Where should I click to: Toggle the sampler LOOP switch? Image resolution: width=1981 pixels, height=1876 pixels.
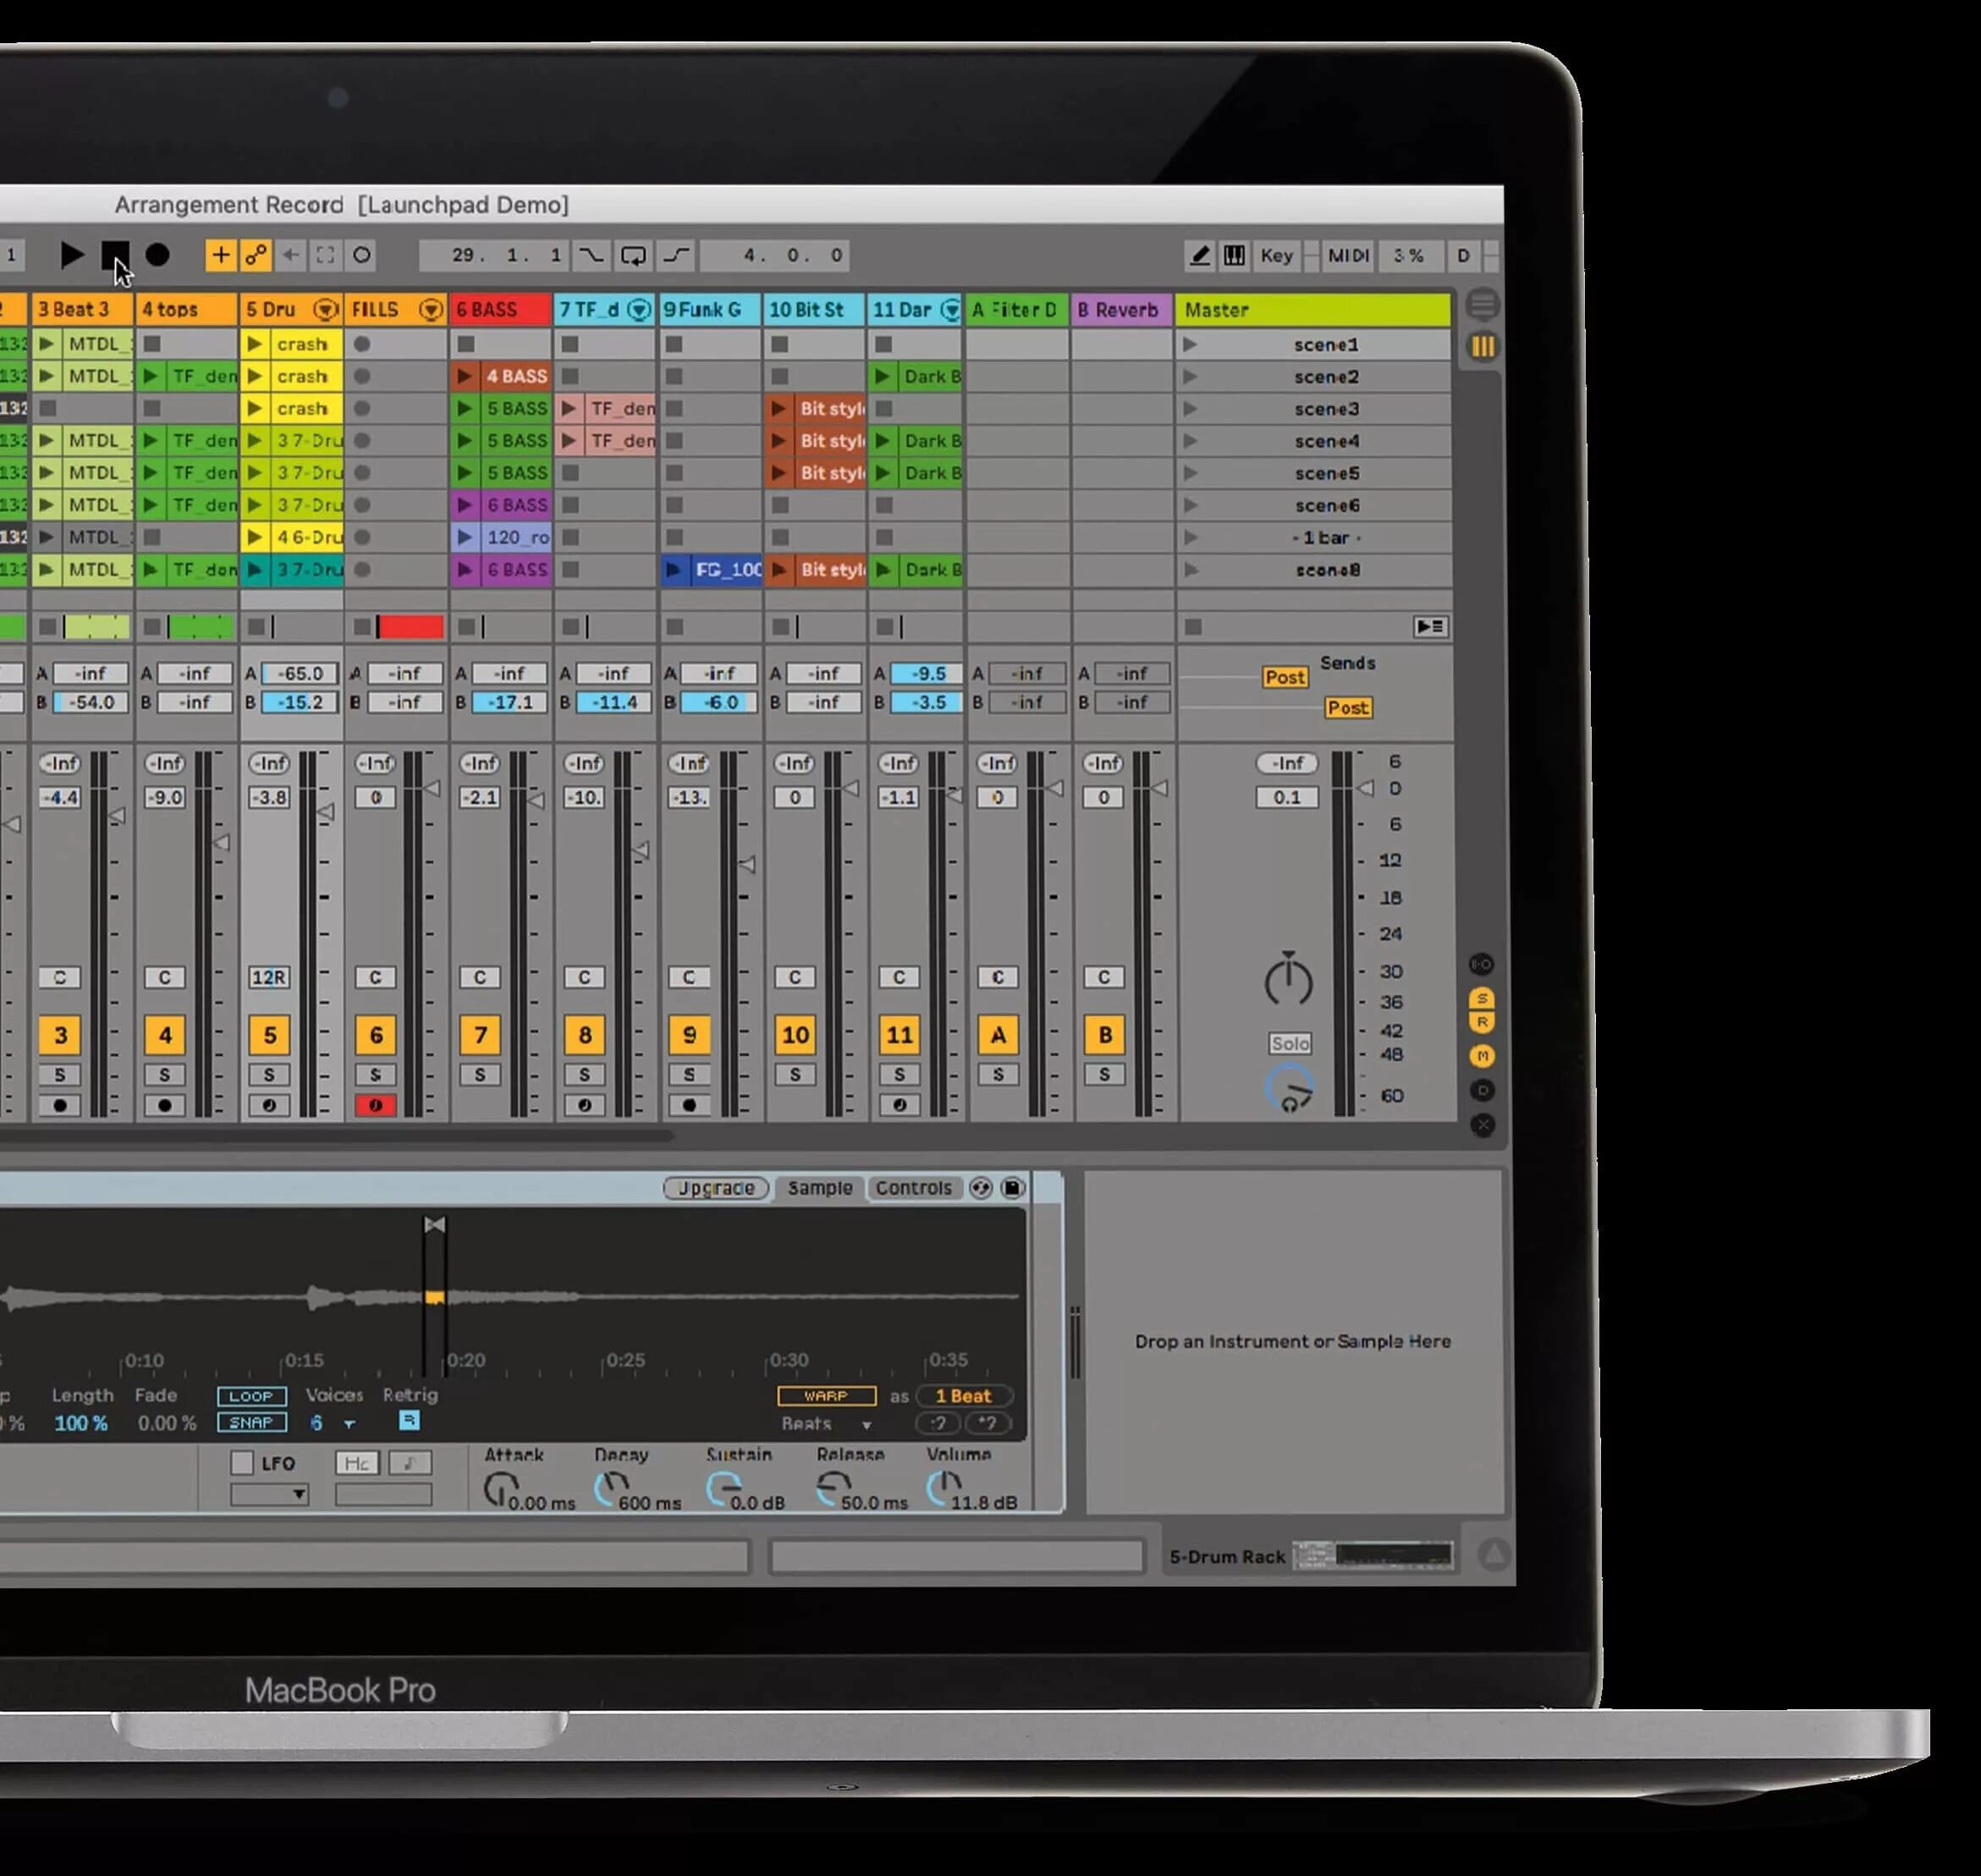pos(251,1396)
